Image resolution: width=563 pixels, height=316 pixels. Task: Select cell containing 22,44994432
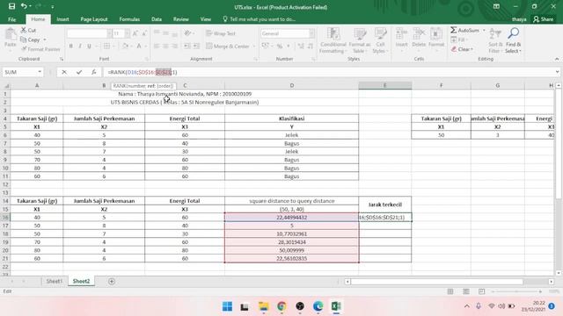point(291,218)
